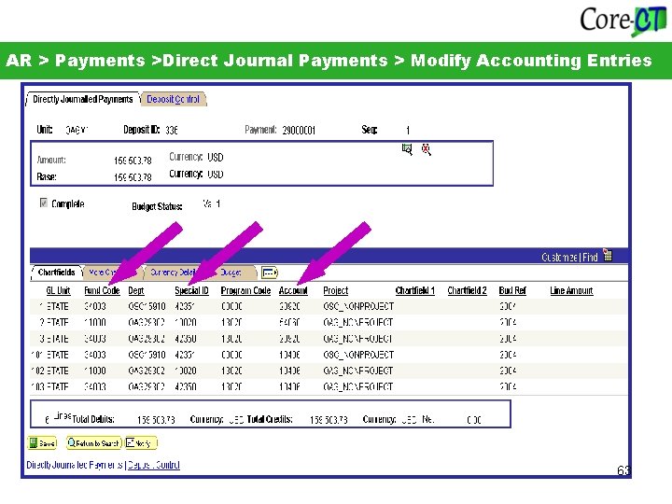Click the Core-CT logo

coord(623,21)
